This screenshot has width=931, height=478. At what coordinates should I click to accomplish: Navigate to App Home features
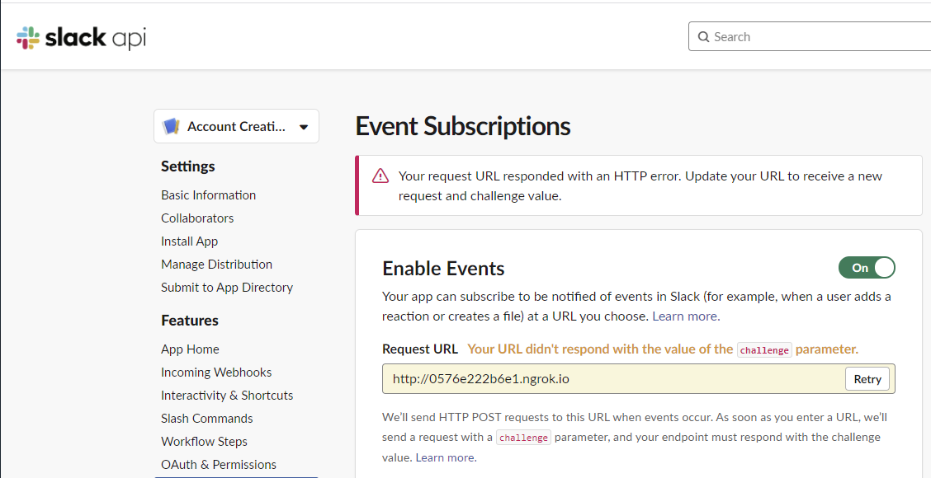pos(190,349)
